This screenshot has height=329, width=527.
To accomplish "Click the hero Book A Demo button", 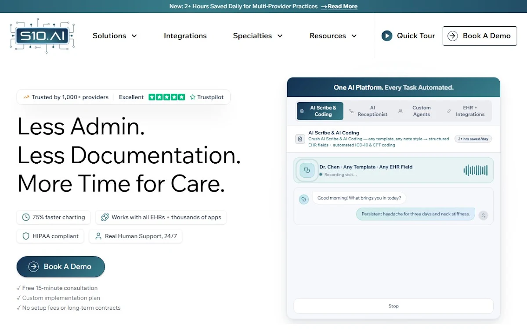I will (x=61, y=267).
